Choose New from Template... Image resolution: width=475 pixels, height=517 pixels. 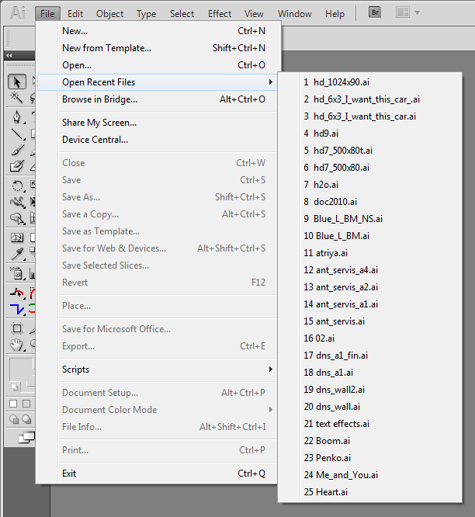[158, 48]
